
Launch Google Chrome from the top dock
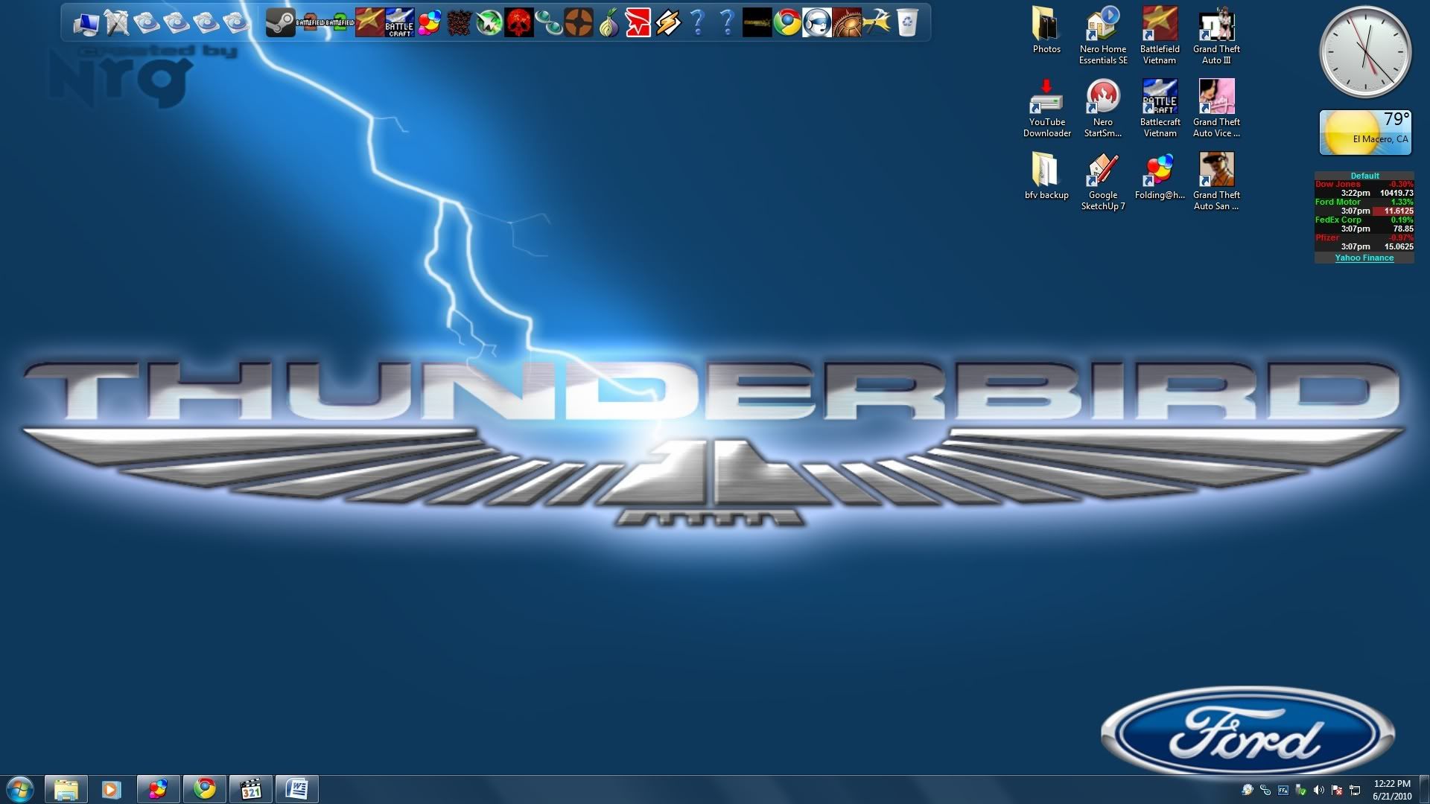(786, 23)
